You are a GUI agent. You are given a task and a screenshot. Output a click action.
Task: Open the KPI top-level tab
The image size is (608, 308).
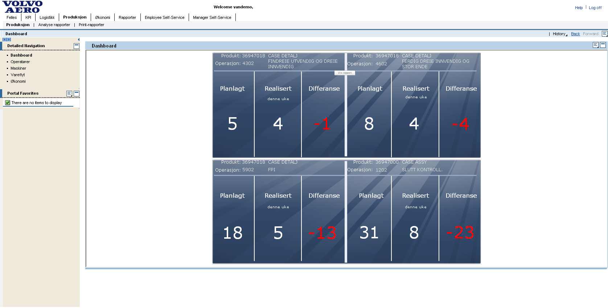point(28,17)
